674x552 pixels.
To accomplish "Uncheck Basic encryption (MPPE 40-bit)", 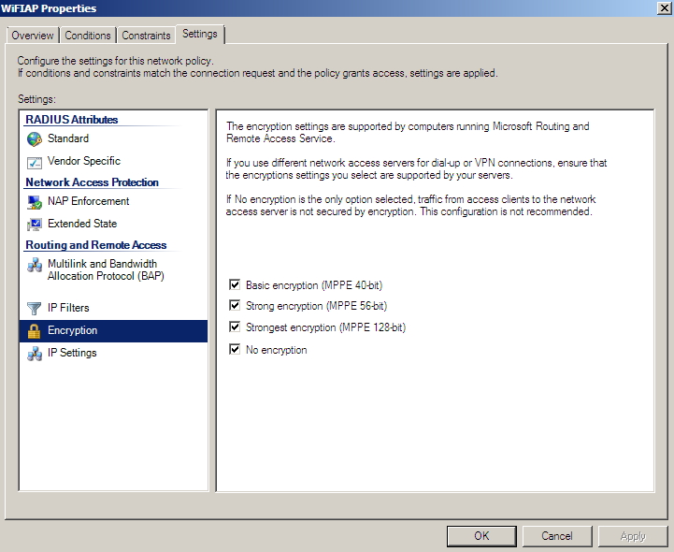I will pos(234,283).
